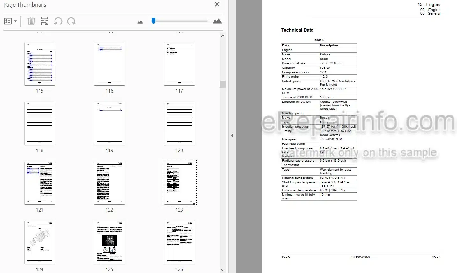Click the 'Technical Data' heading

pos(297,30)
